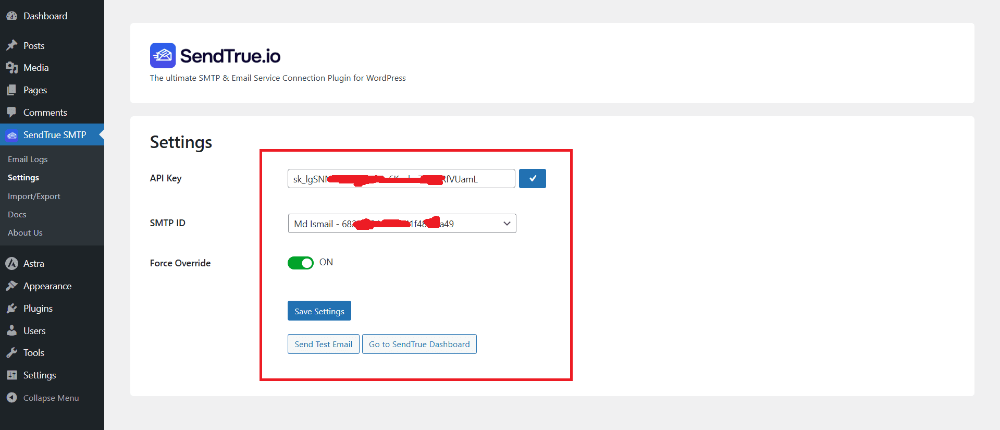Click the Comments bubble icon
This screenshot has height=430, width=1000.
pyautogui.click(x=11, y=113)
